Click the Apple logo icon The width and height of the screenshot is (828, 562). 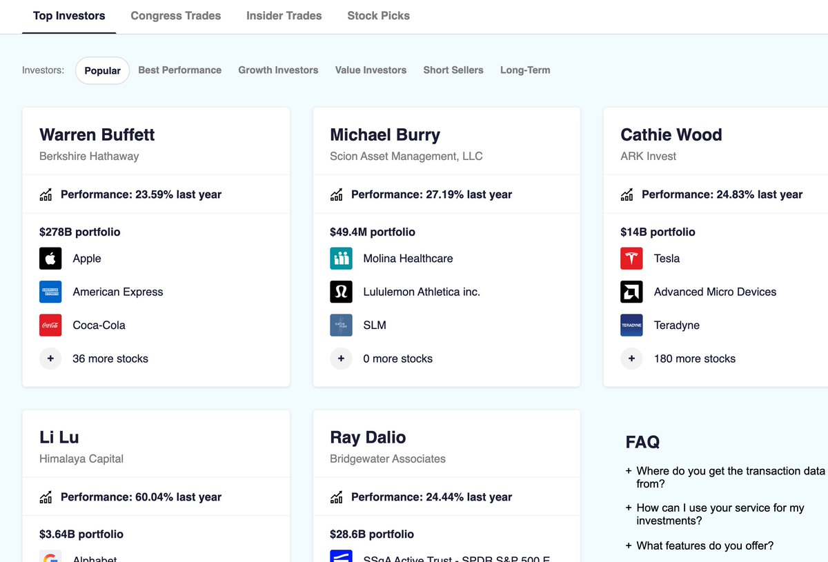click(50, 259)
